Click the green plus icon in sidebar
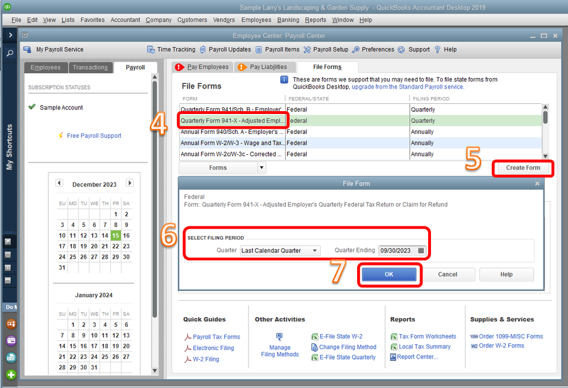The image size is (568, 388). [x=11, y=374]
